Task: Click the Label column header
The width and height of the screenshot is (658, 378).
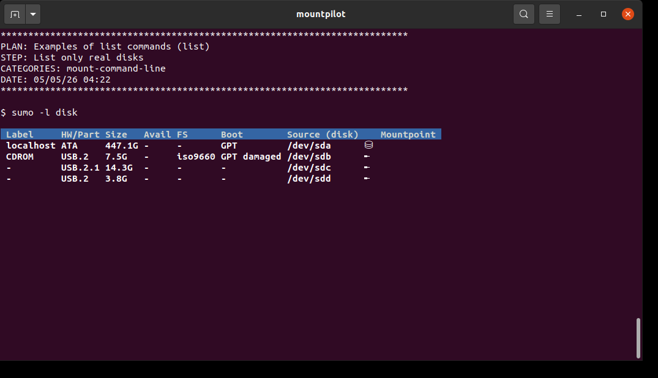Action: click(x=20, y=134)
